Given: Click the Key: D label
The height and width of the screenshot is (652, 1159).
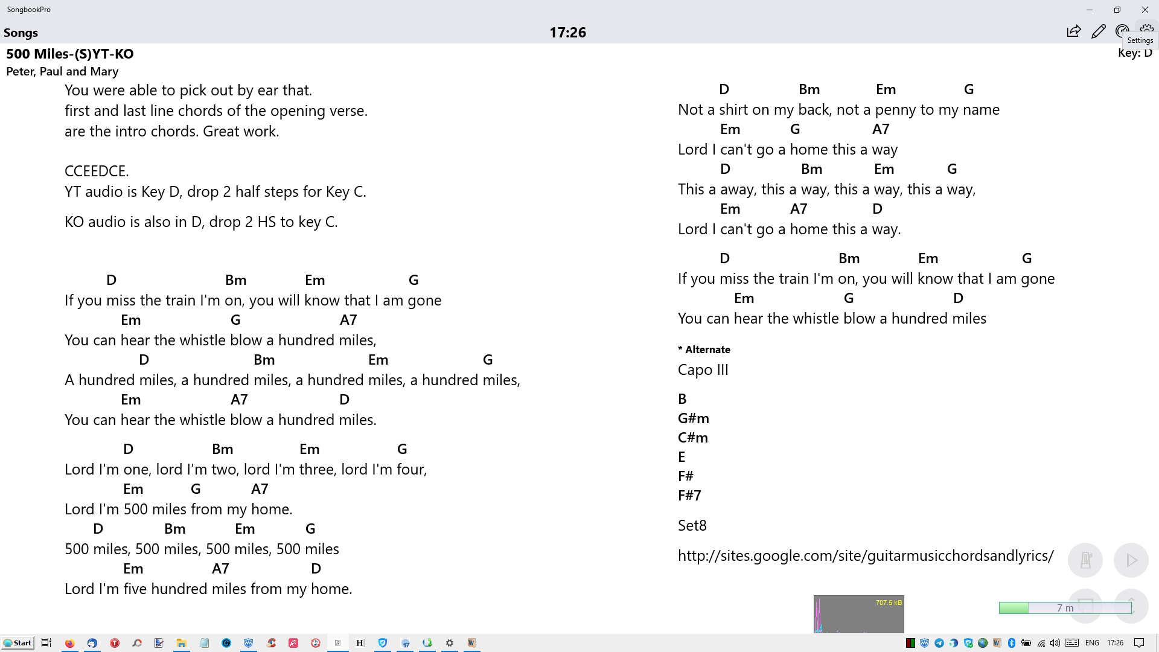Looking at the screenshot, I should tap(1135, 53).
